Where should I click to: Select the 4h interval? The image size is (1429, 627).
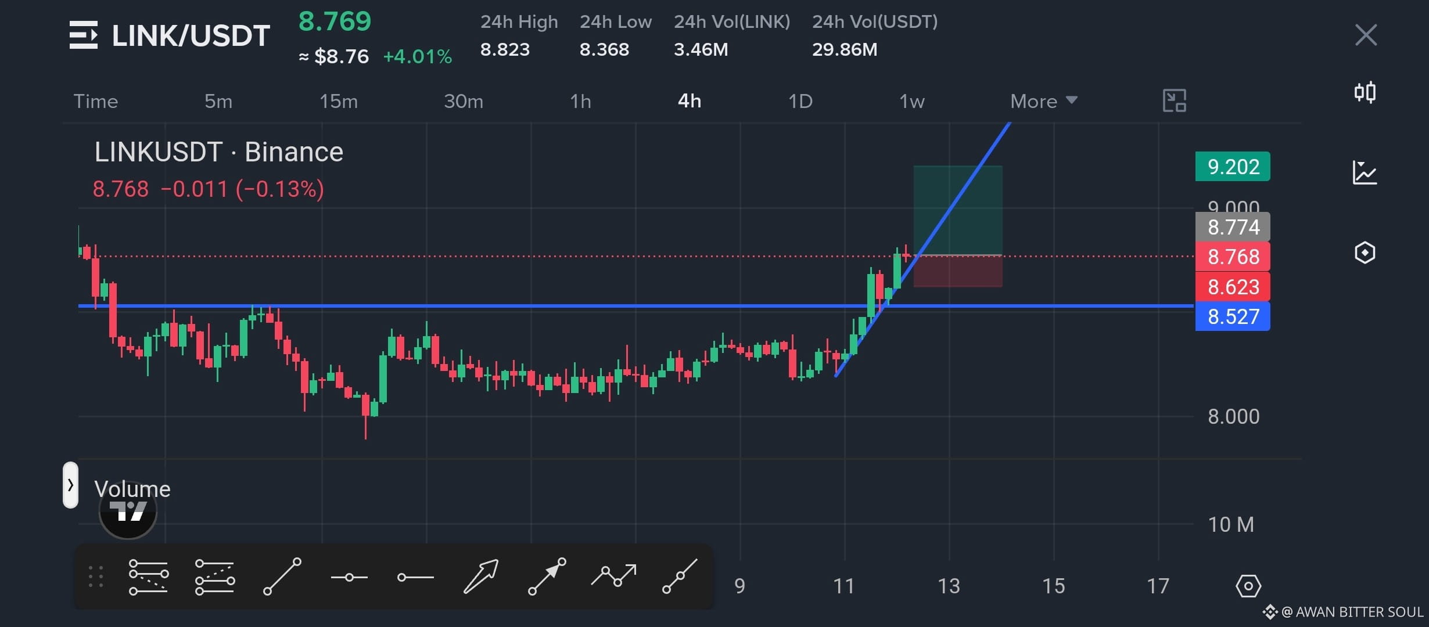690,101
